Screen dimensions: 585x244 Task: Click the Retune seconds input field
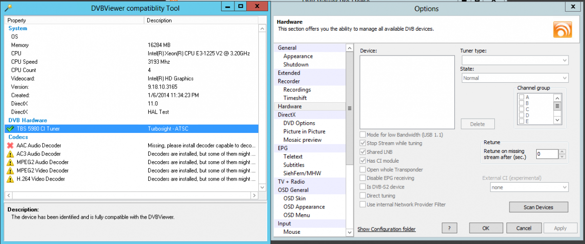pos(547,154)
